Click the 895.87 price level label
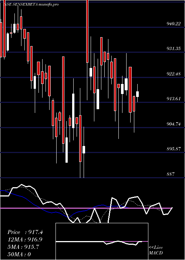 [174, 149]
